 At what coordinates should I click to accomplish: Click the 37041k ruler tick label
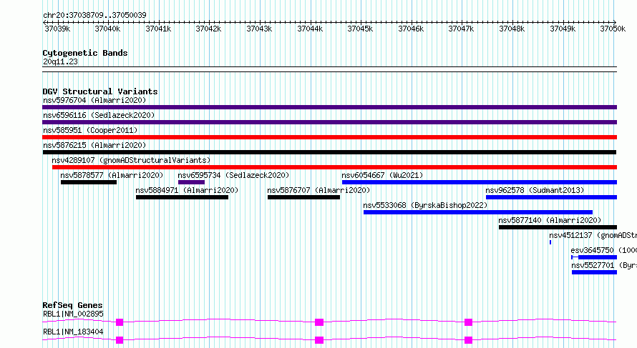tap(158, 29)
